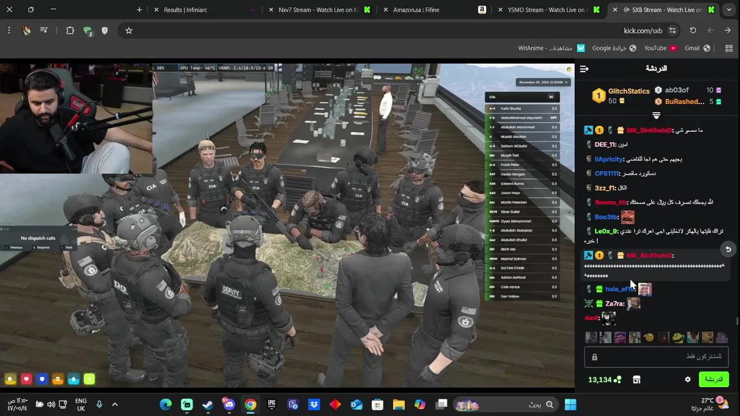Open a new browser tab with plus

139,10
